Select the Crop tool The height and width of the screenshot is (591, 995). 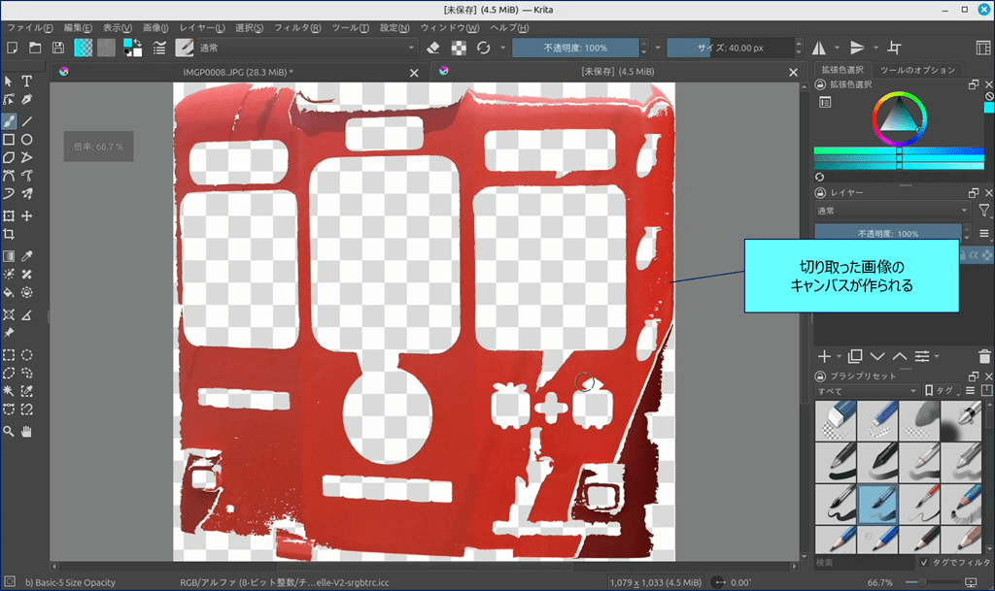pos(9,234)
